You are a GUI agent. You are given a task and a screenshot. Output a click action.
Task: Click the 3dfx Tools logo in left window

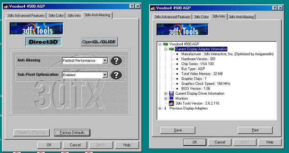coord(37,29)
